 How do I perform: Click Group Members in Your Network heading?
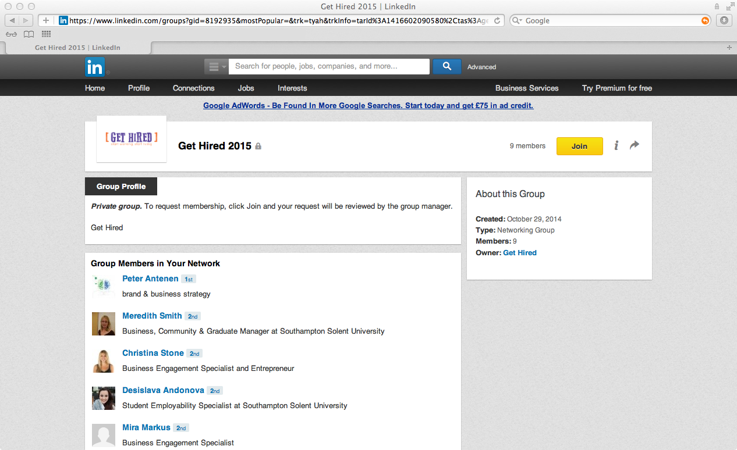pos(155,263)
